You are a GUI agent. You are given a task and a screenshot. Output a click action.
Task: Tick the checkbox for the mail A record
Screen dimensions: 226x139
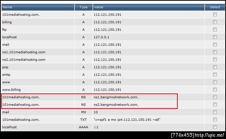(215, 44)
